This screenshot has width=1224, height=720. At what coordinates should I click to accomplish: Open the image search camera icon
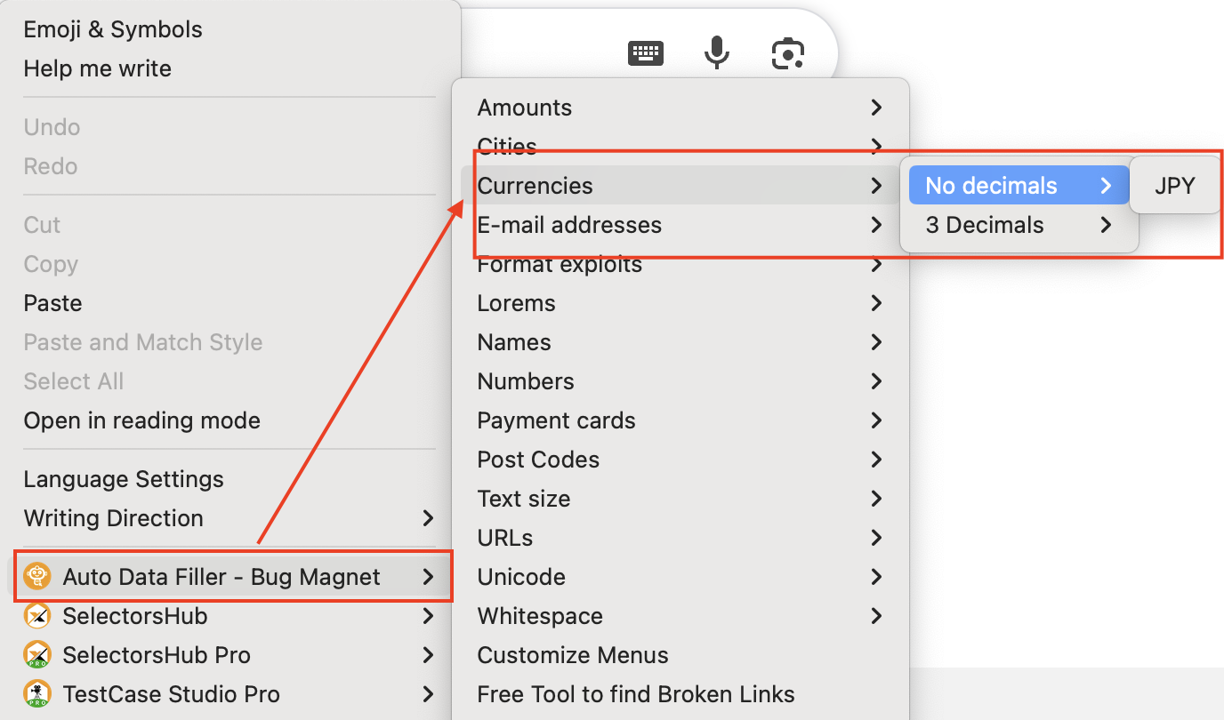tap(787, 53)
